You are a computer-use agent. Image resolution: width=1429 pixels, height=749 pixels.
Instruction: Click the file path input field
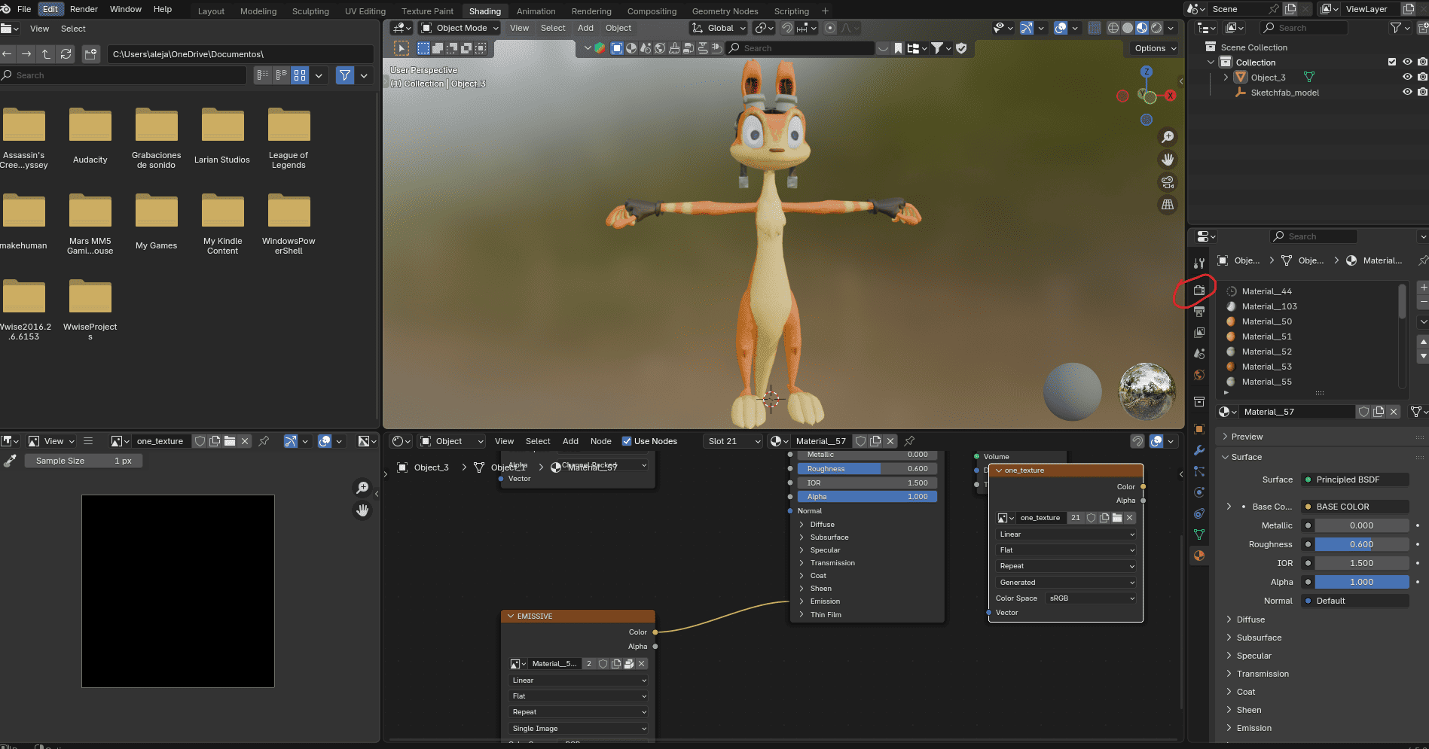[240, 54]
